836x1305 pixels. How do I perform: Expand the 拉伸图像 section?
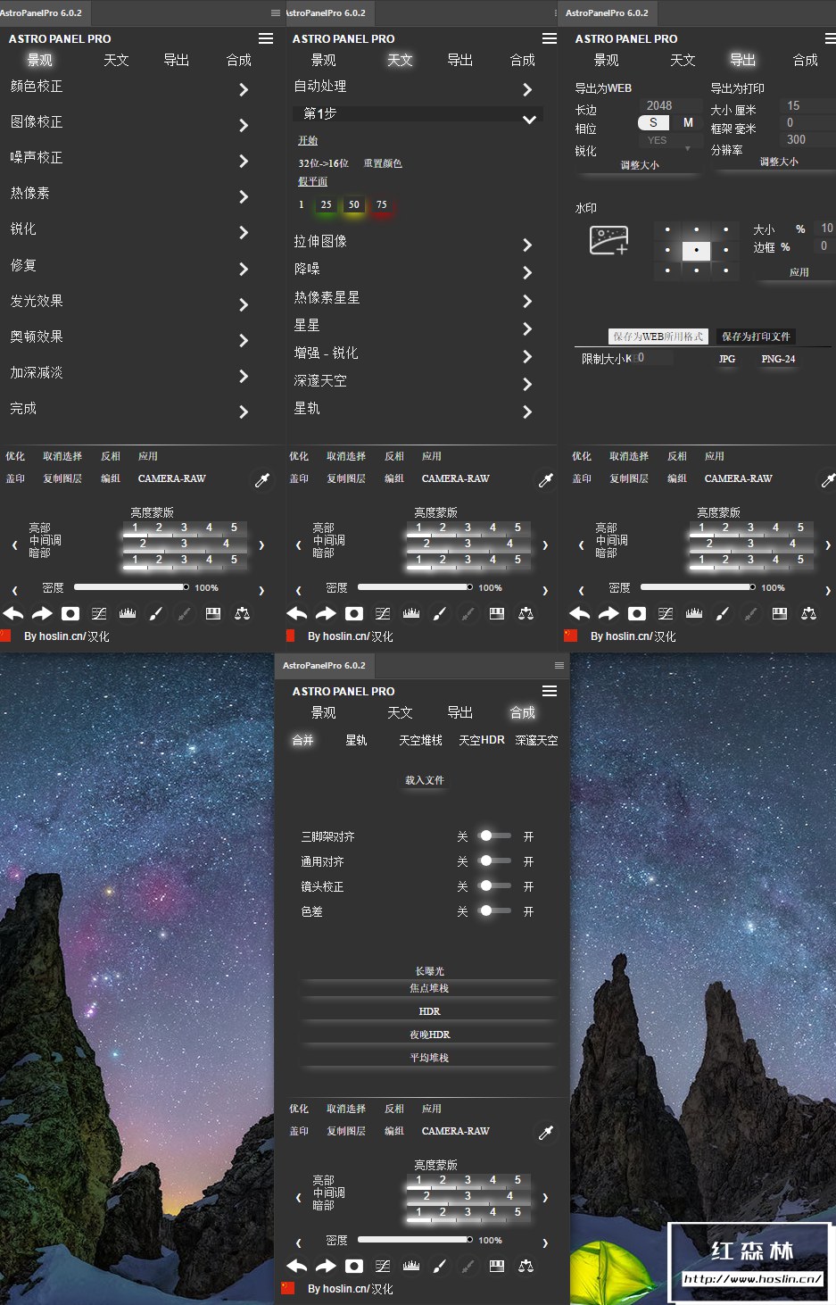click(x=527, y=245)
